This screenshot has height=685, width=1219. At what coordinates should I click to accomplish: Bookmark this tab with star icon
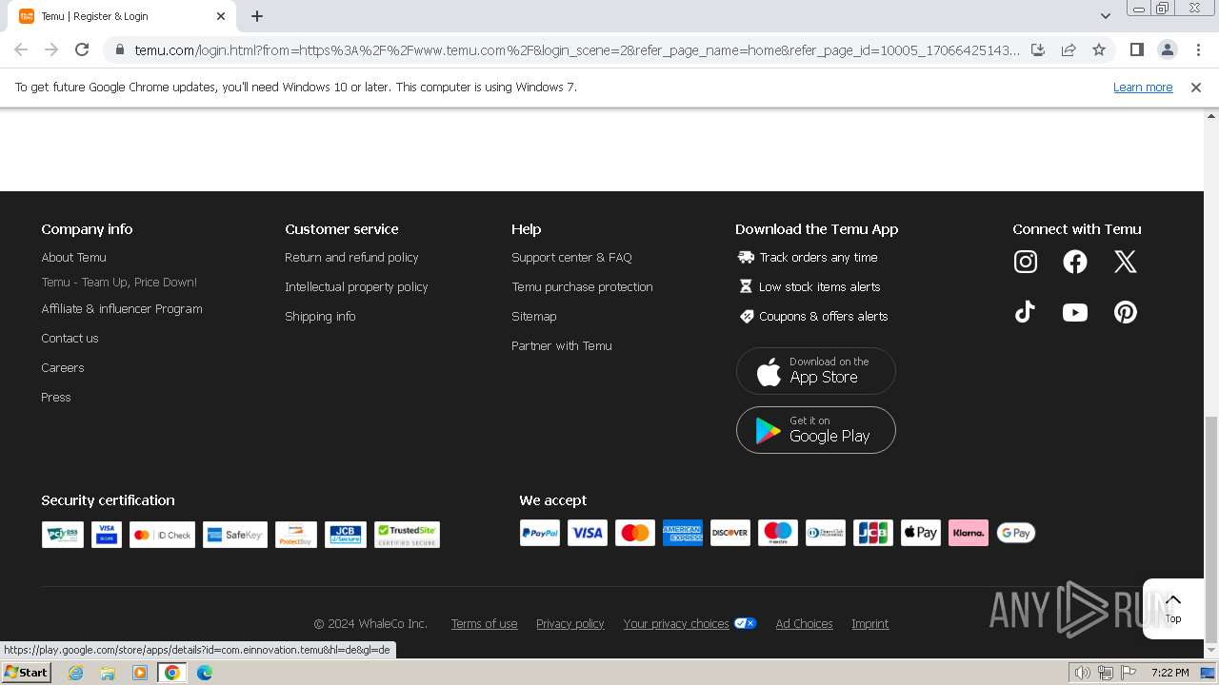click(1099, 49)
